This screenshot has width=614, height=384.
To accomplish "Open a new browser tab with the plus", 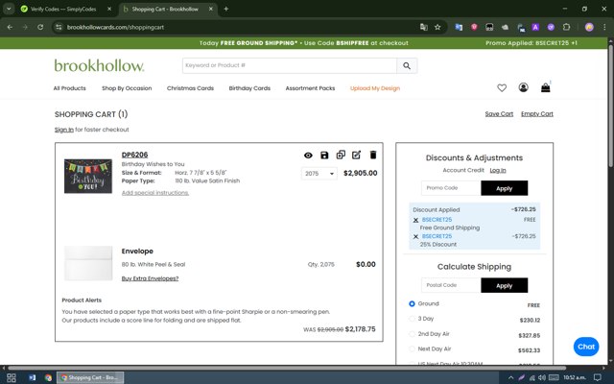I will point(226,9).
